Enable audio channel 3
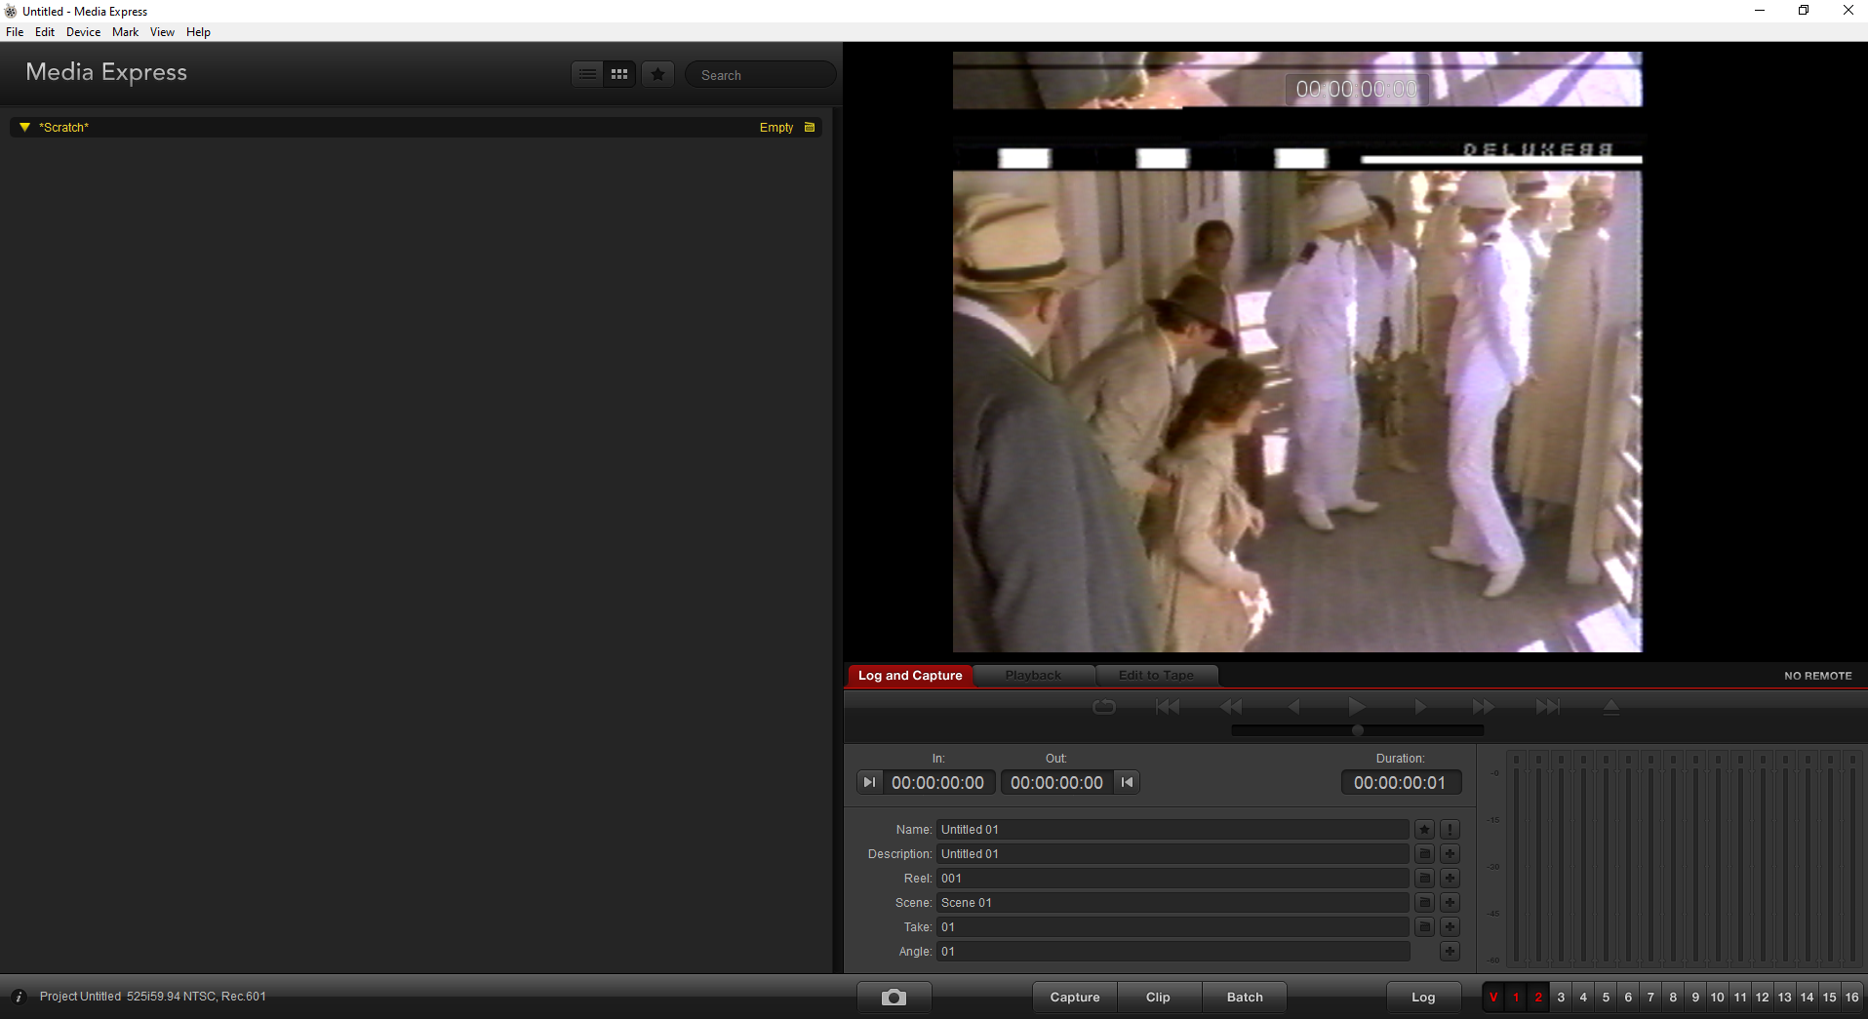This screenshot has width=1868, height=1019. 1561,998
